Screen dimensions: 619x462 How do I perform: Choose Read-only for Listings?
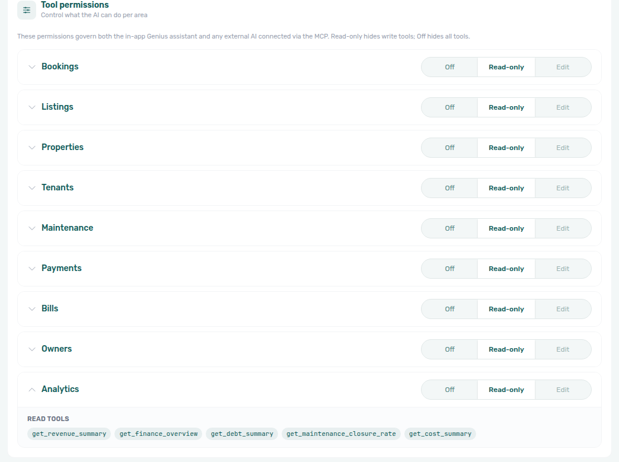click(506, 107)
